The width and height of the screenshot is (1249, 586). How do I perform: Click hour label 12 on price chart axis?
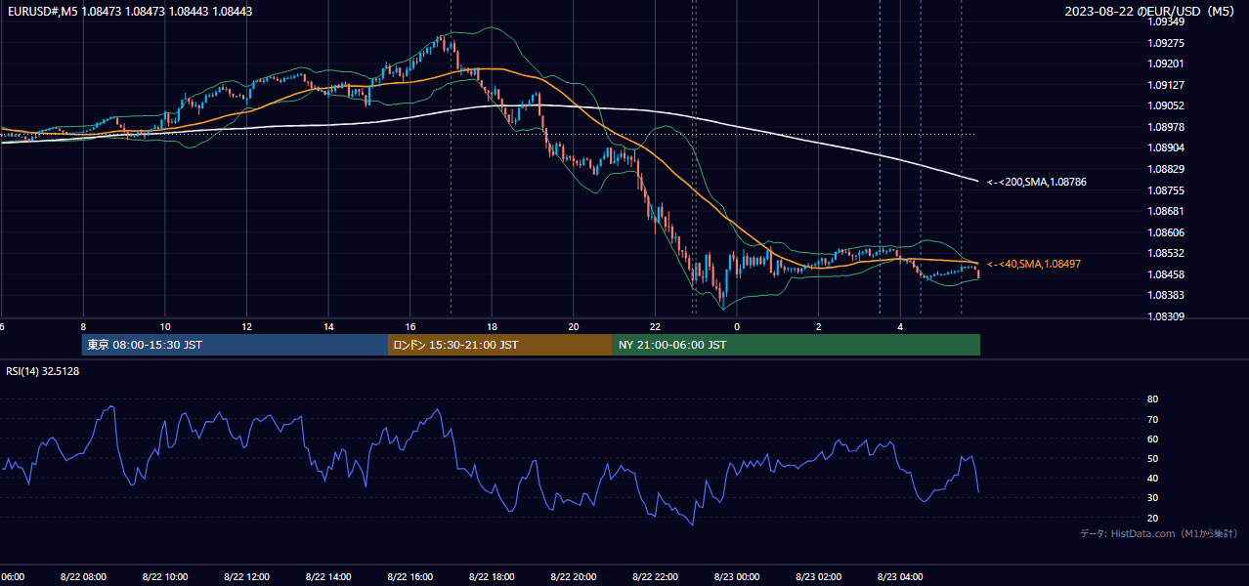[246, 327]
